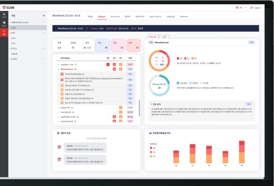The image size is (274, 186).
Task: Collapse the DS 5.0 tree node
Action: click(10, 48)
